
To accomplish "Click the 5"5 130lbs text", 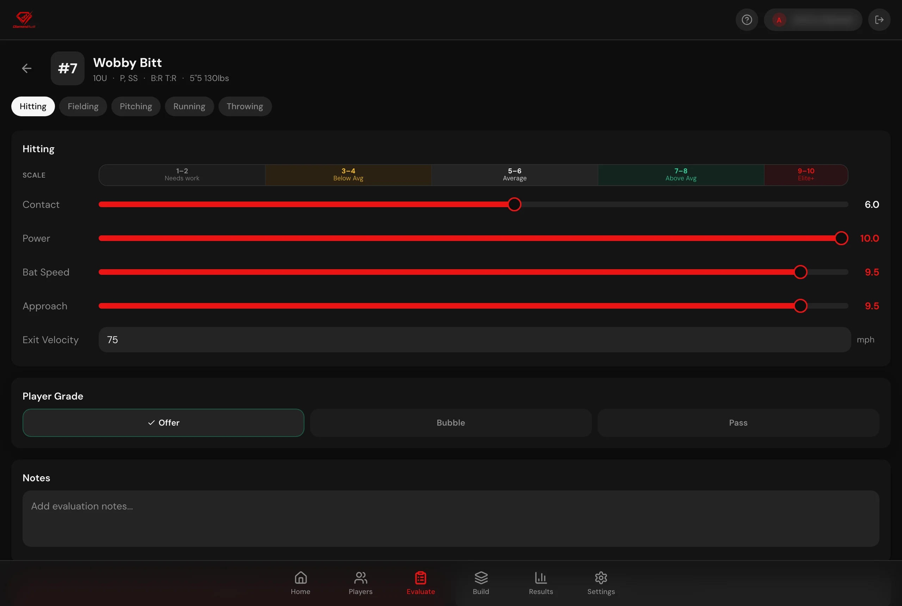I will (x=209, y=78).
